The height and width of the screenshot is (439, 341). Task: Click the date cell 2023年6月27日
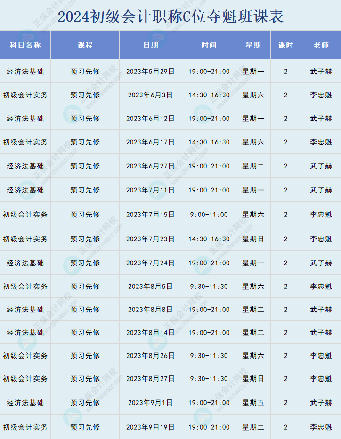click(150, 166)
